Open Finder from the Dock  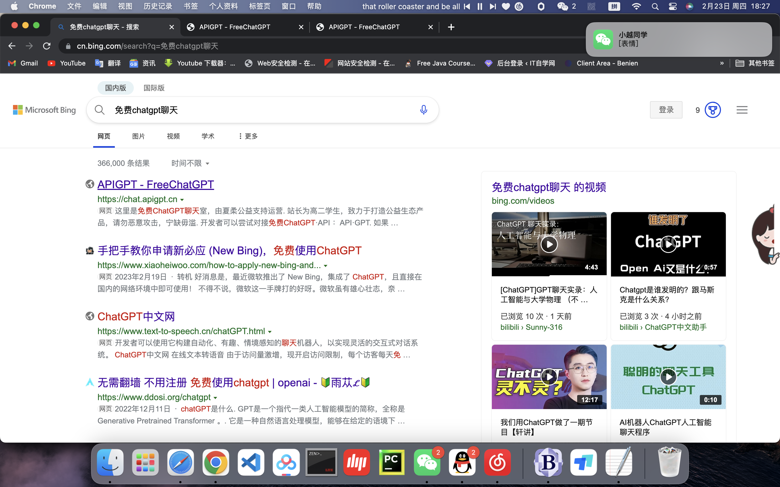(x=110, y=463)
